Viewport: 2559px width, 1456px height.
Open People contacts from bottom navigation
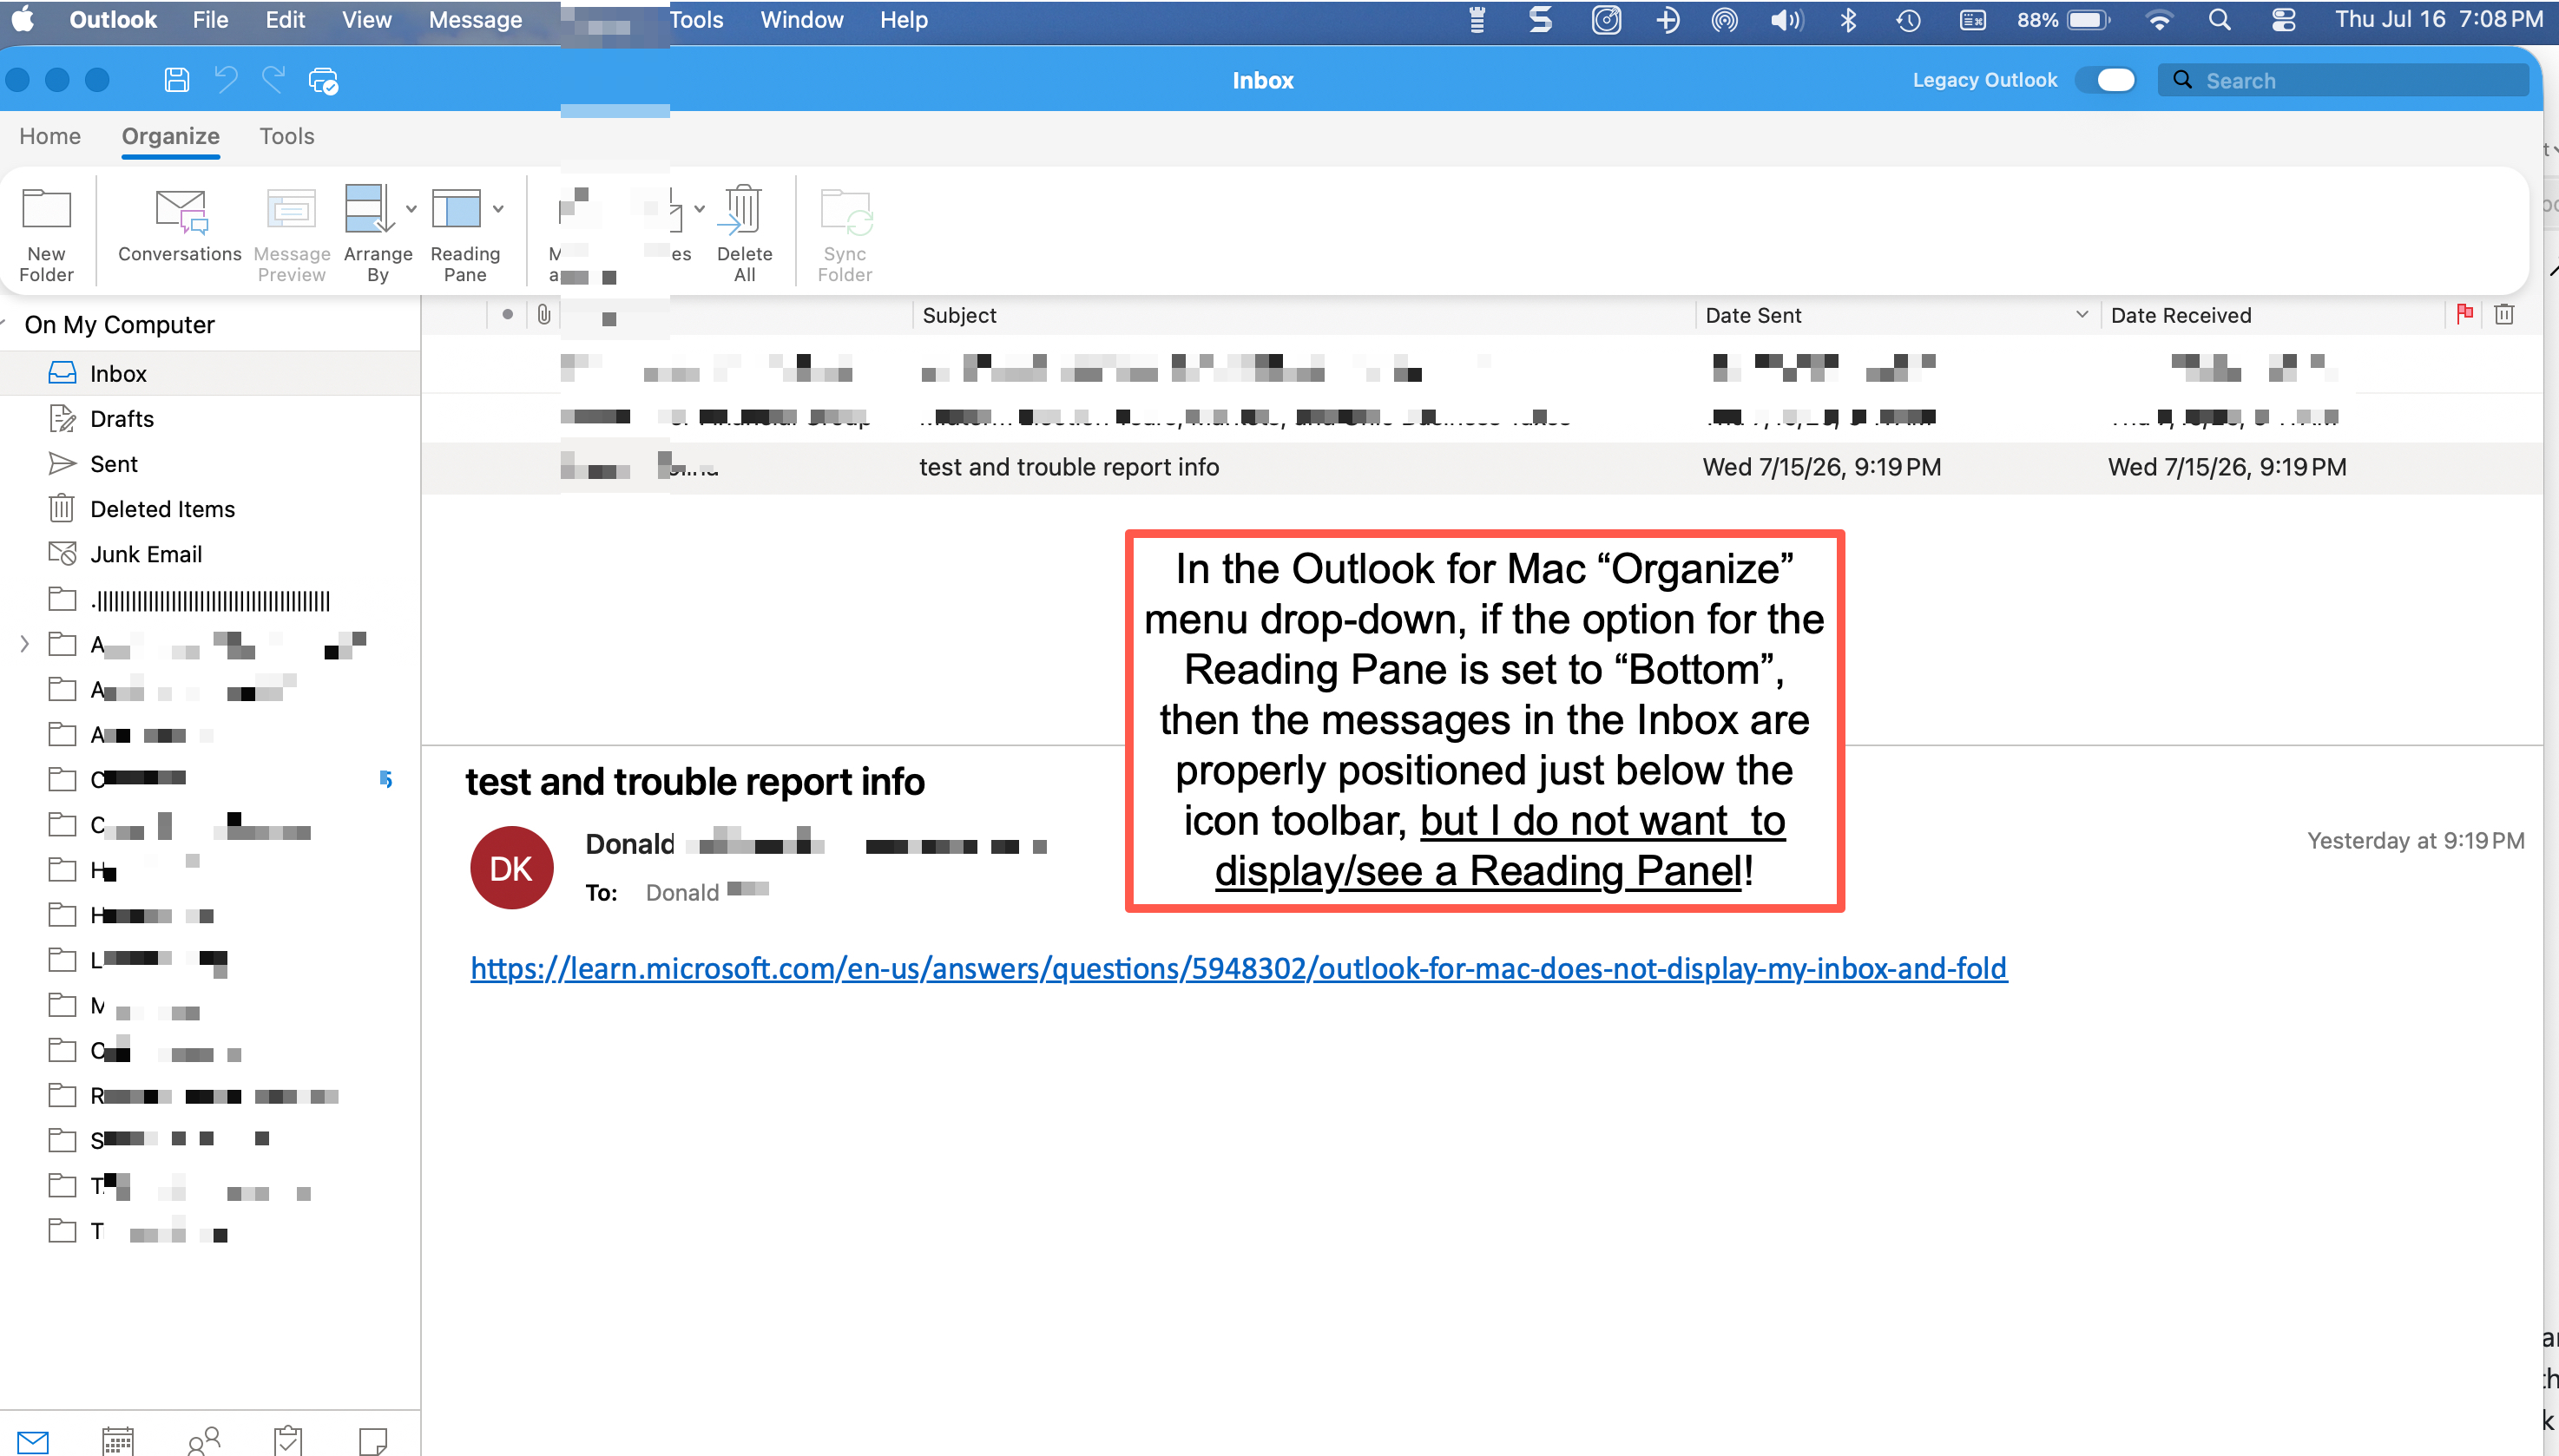pyautogui.click(x=204, y=1441)
